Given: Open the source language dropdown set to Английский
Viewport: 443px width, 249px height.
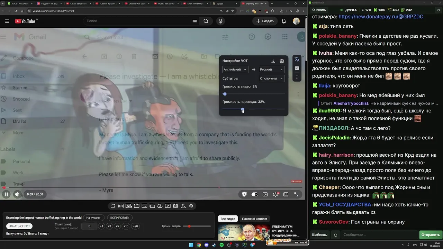Looking at the screenshot, I should (235, 70).
